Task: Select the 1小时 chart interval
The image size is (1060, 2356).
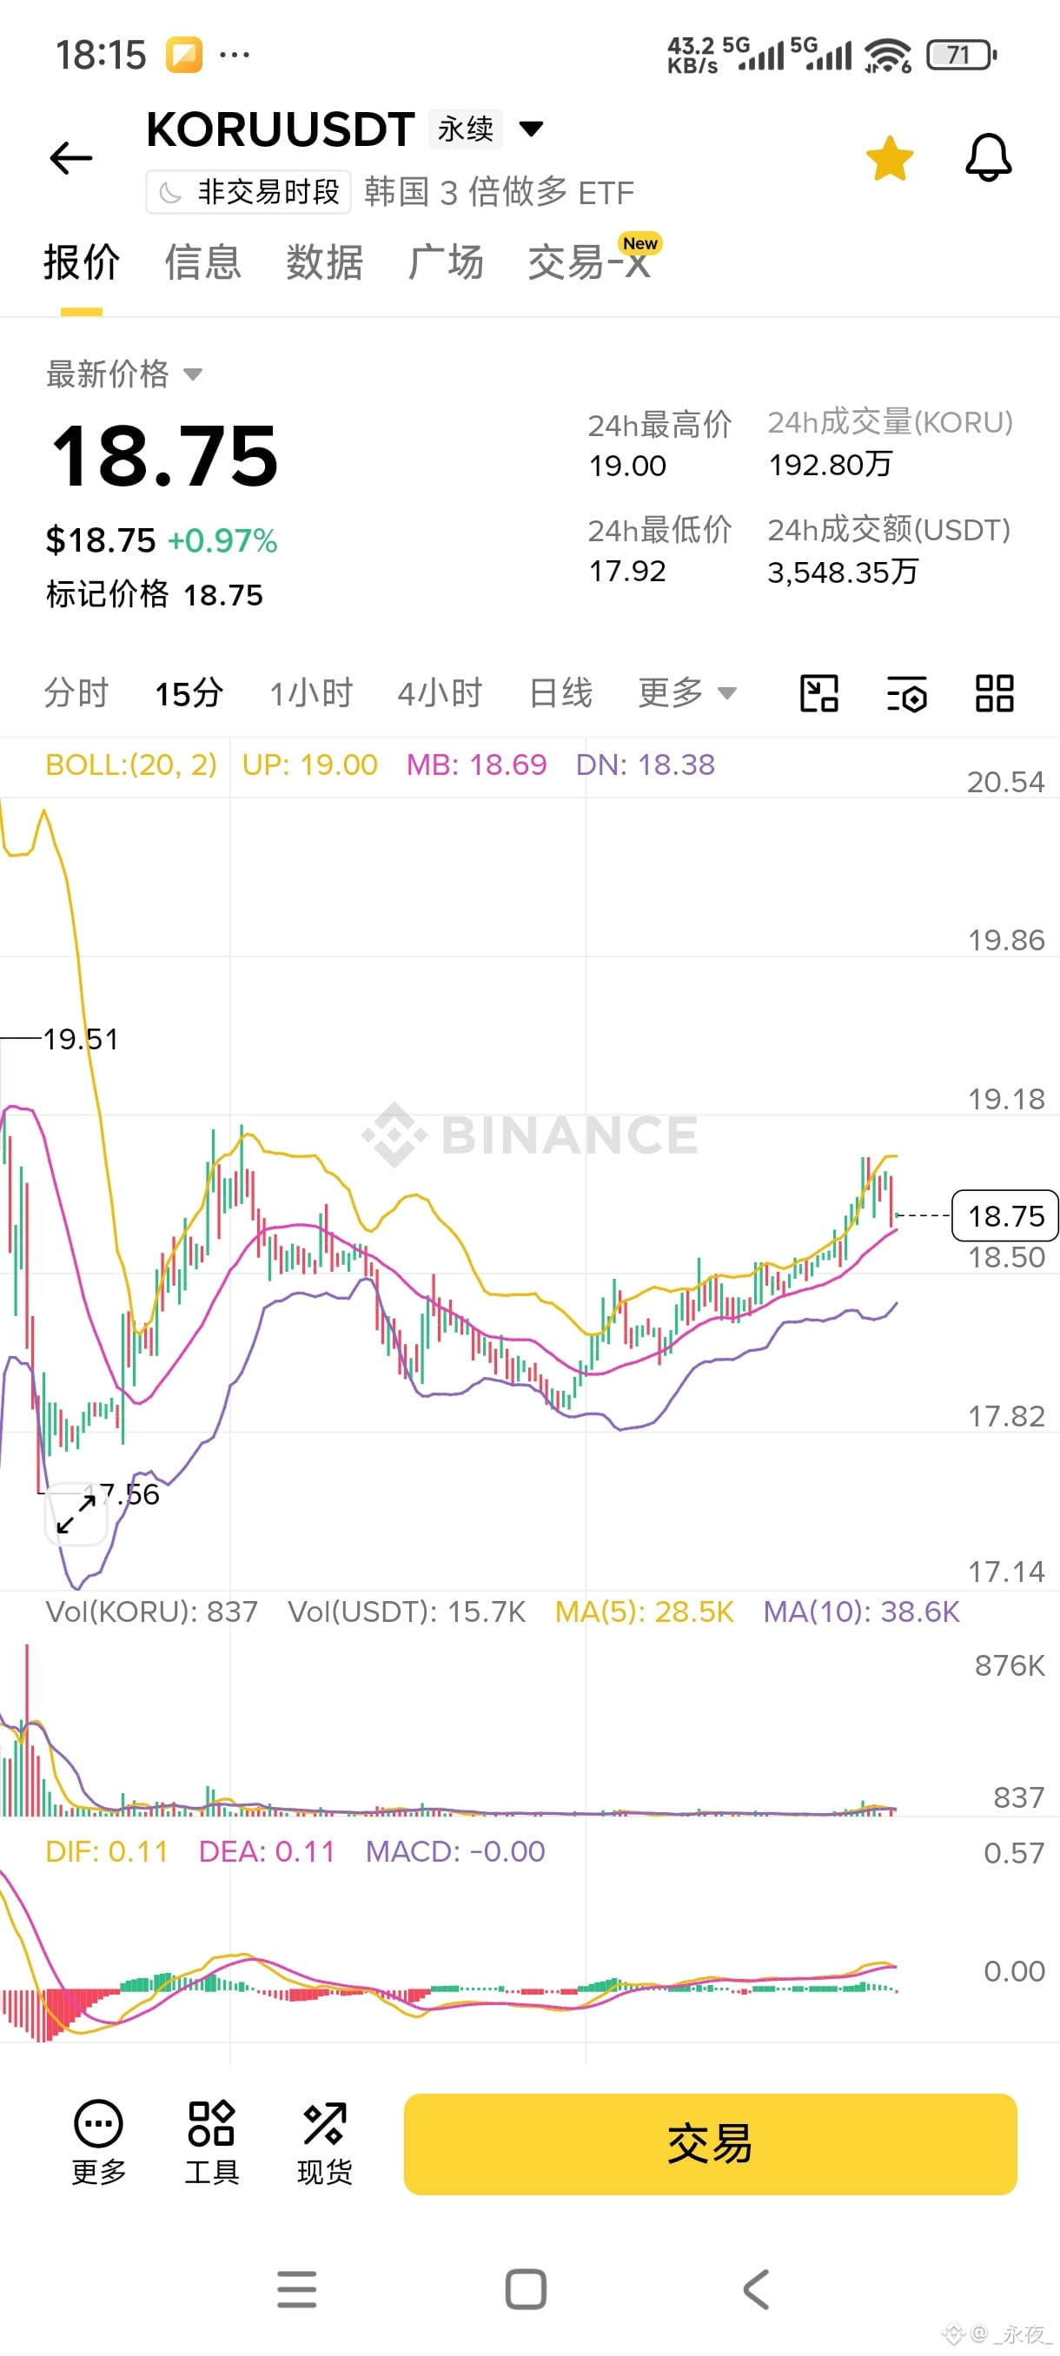Action: click(311, 693)
